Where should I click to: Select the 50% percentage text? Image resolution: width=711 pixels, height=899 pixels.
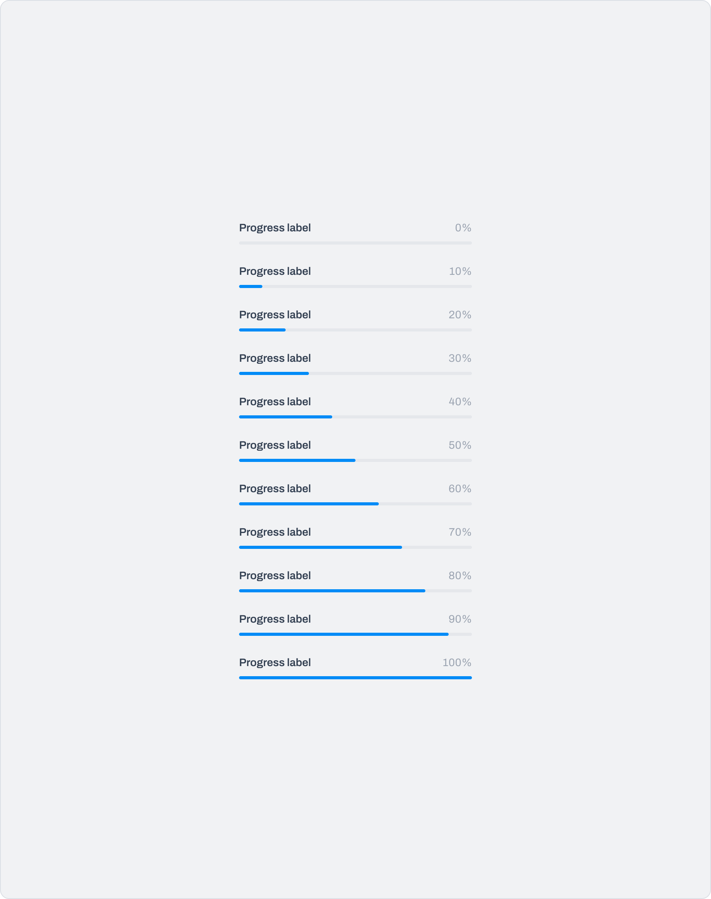coord(460,445)
